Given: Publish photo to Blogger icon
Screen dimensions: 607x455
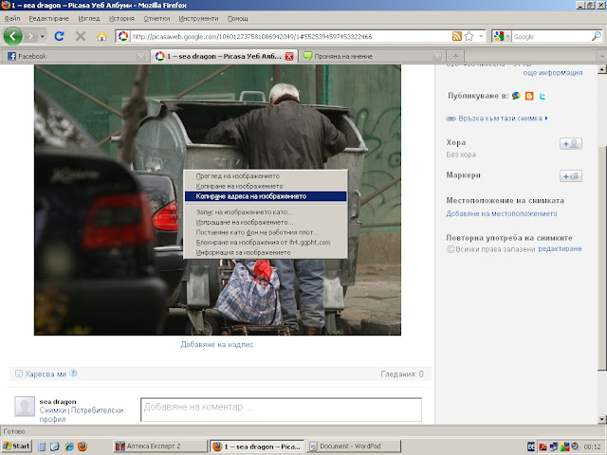Looking at the screenshot, I should coord(529,96).
